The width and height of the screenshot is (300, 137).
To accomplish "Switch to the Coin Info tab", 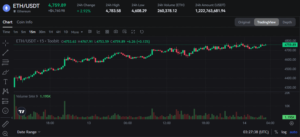I will (25, 22).
